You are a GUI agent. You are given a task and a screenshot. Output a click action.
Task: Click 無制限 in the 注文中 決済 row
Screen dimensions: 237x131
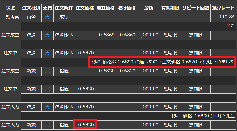[x=196, y=53]
